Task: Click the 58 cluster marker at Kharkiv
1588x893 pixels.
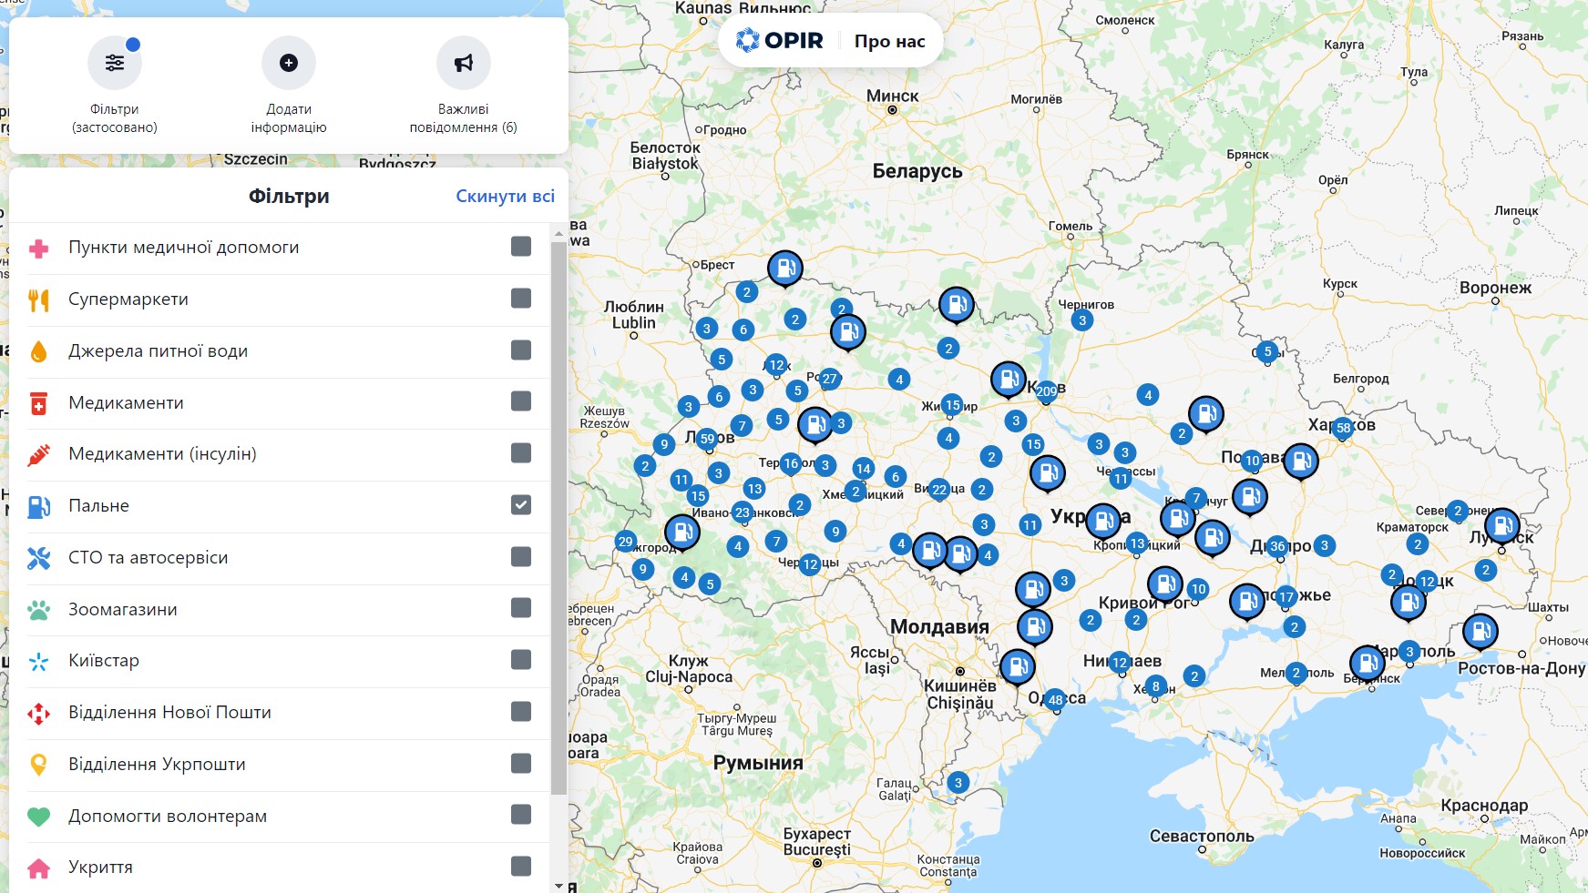Action: tap(1343, 428)
